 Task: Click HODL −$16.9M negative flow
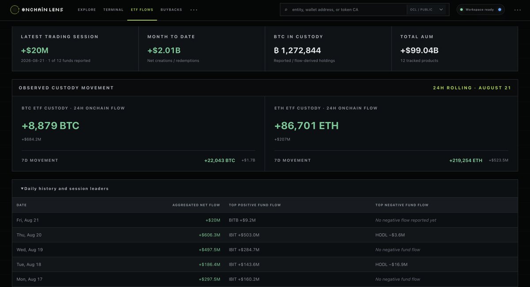391,265
